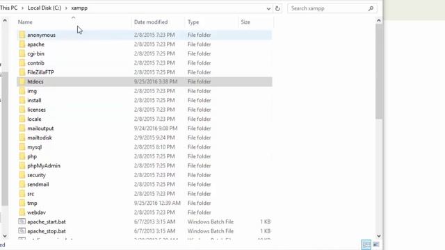The height and width of the screenshot is (250, 445).
Task: Click the 1 KB size of apache_stop.bat
Action: [266, 231]
